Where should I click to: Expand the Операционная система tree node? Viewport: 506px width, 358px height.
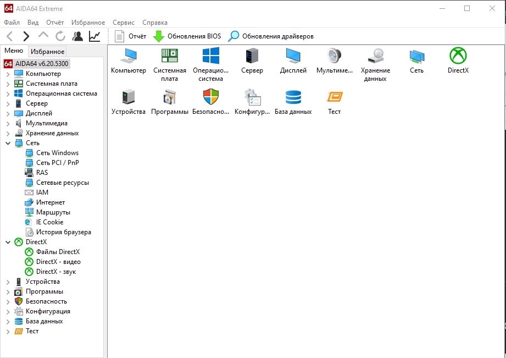8,93
